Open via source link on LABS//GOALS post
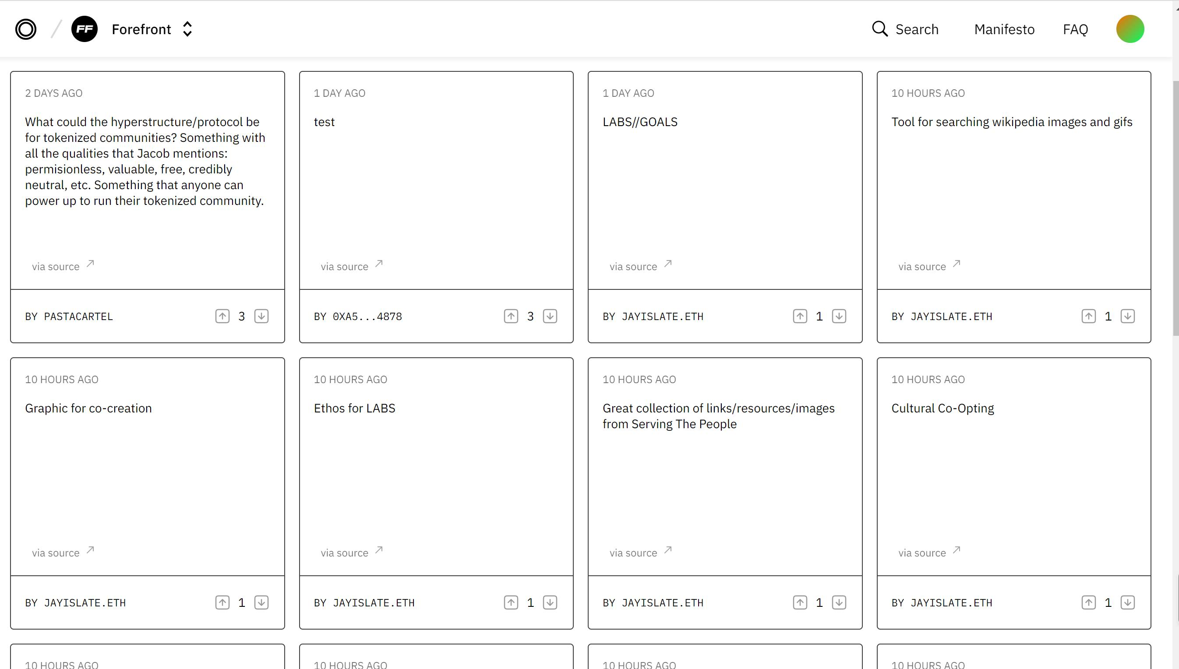 pos(640,266)
